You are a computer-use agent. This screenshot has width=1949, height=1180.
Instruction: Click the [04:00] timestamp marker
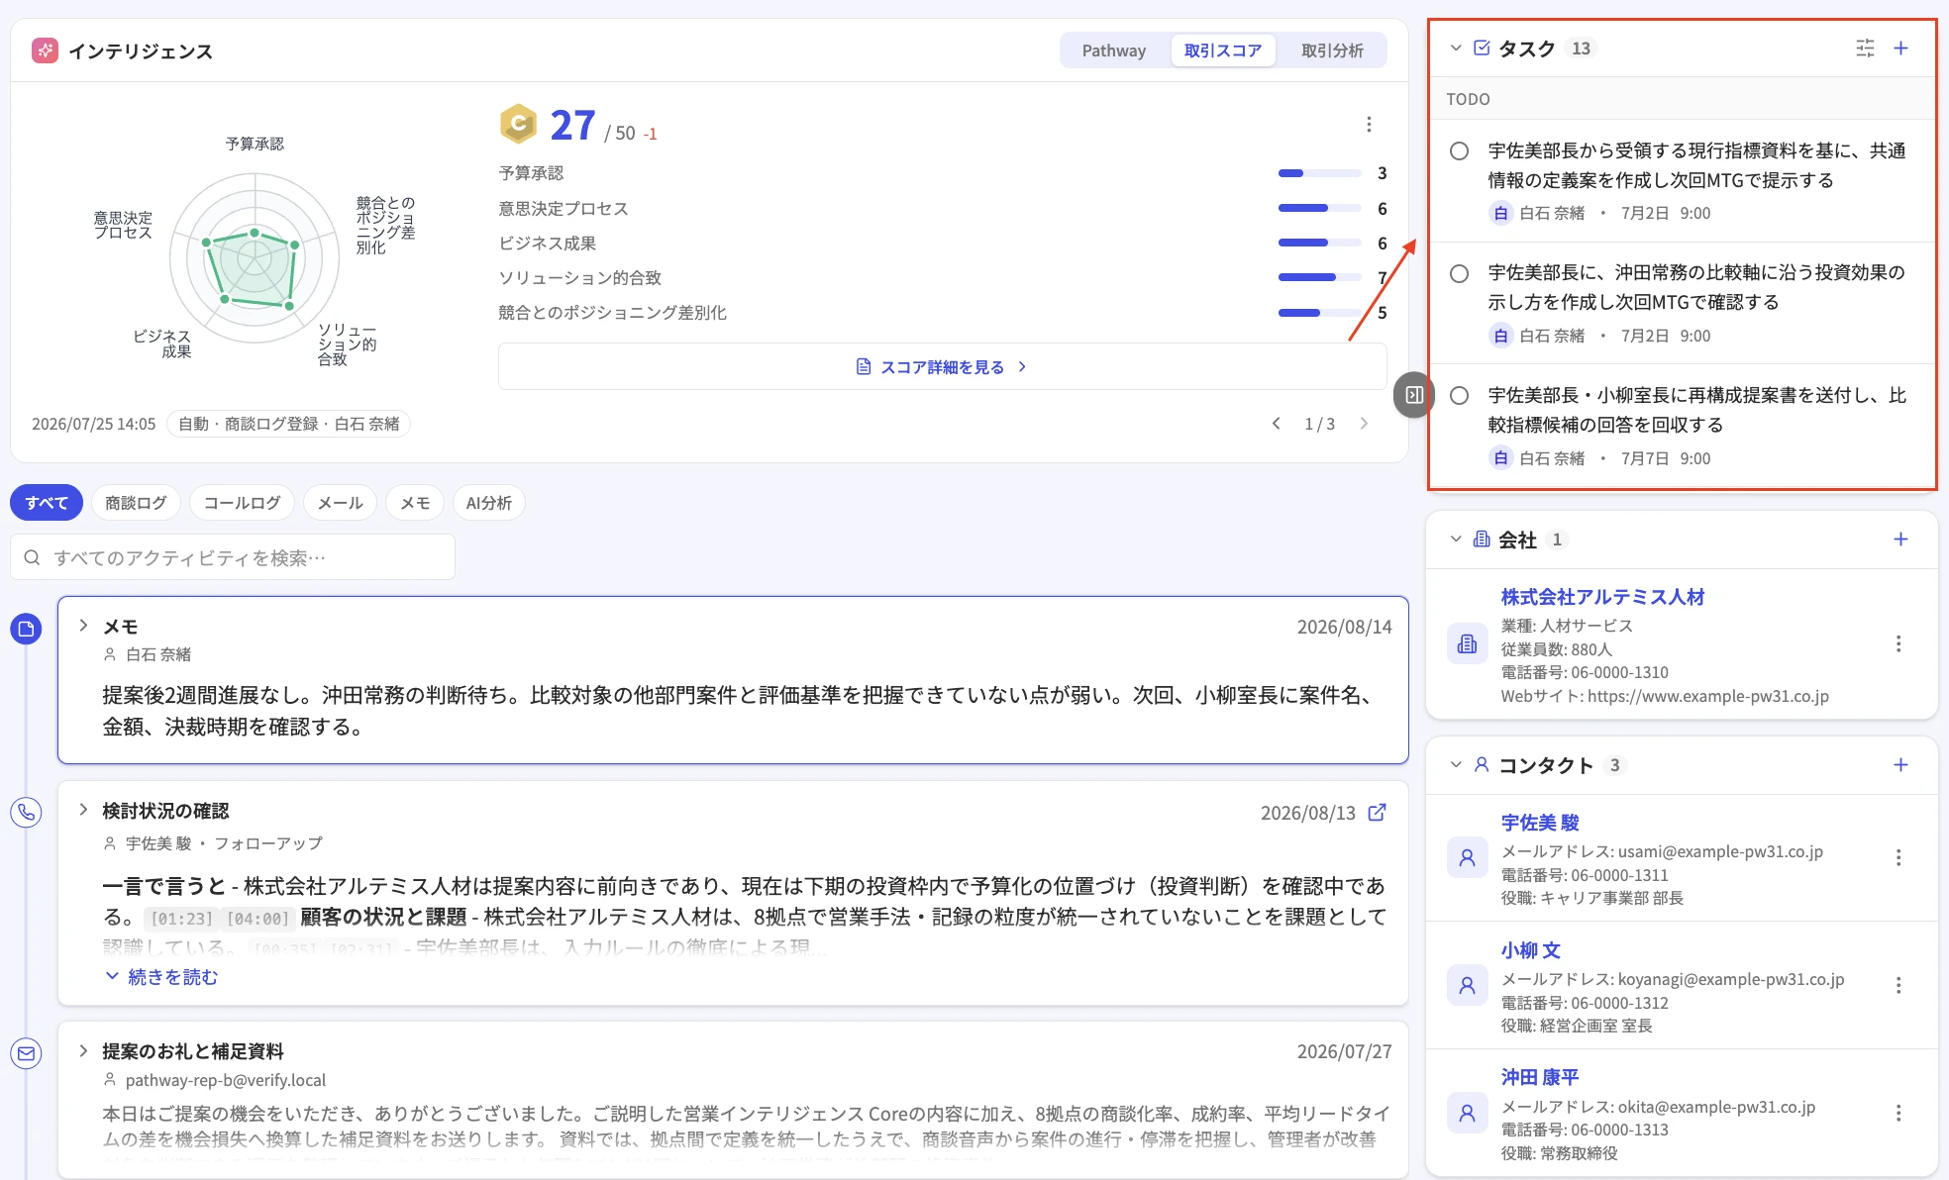pos(257,919)
